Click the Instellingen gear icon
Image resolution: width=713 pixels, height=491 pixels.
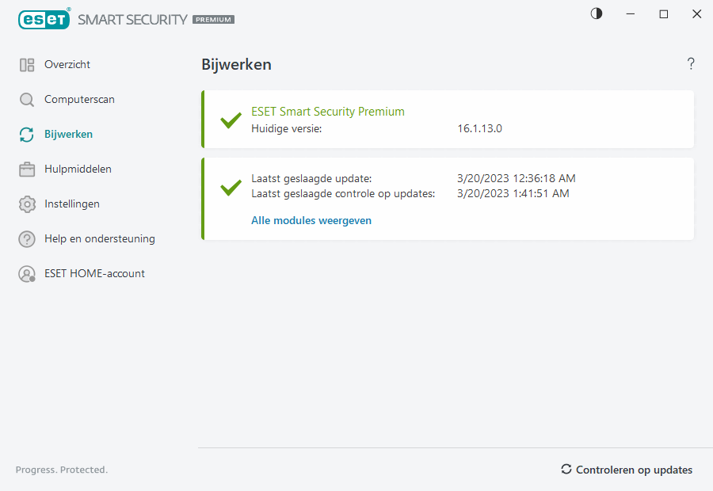[x=27, y=204]
